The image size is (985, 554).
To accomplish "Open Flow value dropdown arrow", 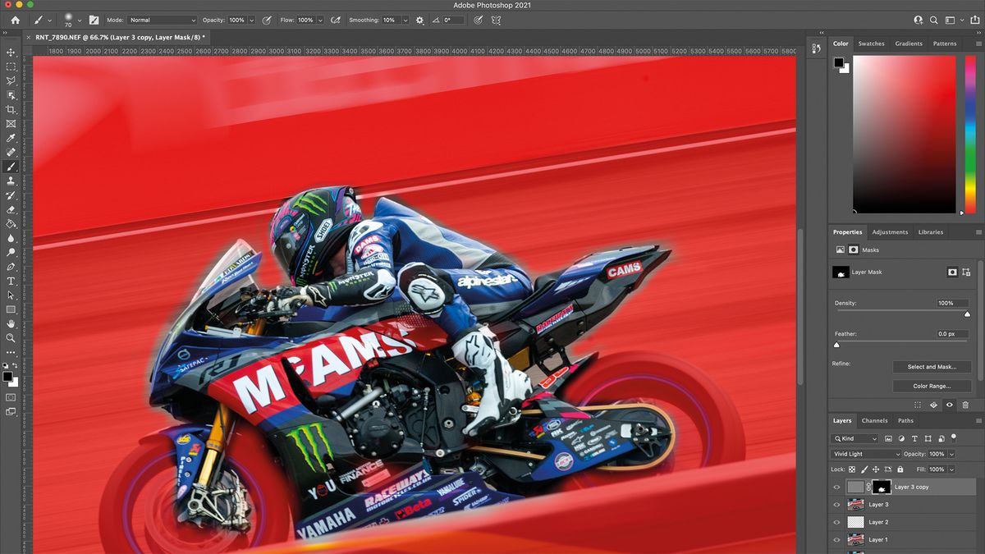I will [318, 20].
